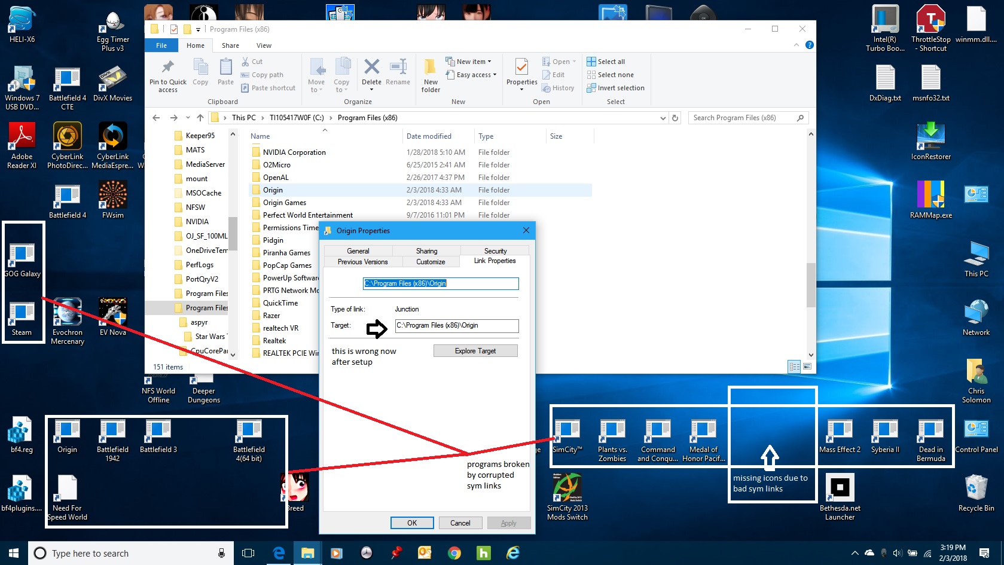
Task: Open the address bar history dropdown
Action: pos(663,118)
